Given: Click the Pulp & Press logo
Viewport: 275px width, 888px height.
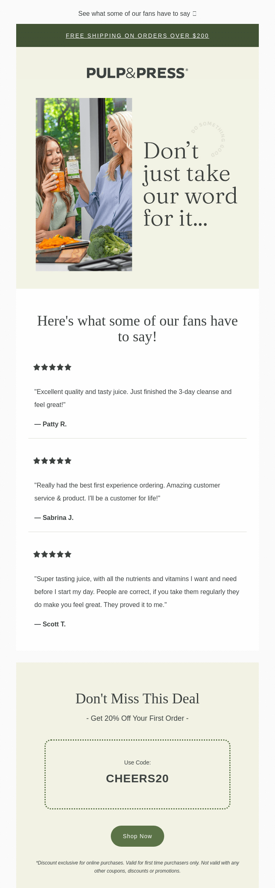Looking at the screenshot, I should tap(137, 73).
